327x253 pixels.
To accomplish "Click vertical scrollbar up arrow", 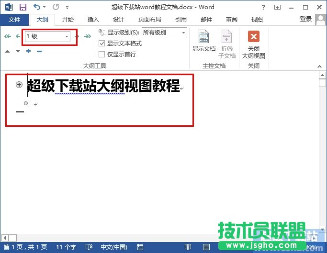I will pos(323,77).
